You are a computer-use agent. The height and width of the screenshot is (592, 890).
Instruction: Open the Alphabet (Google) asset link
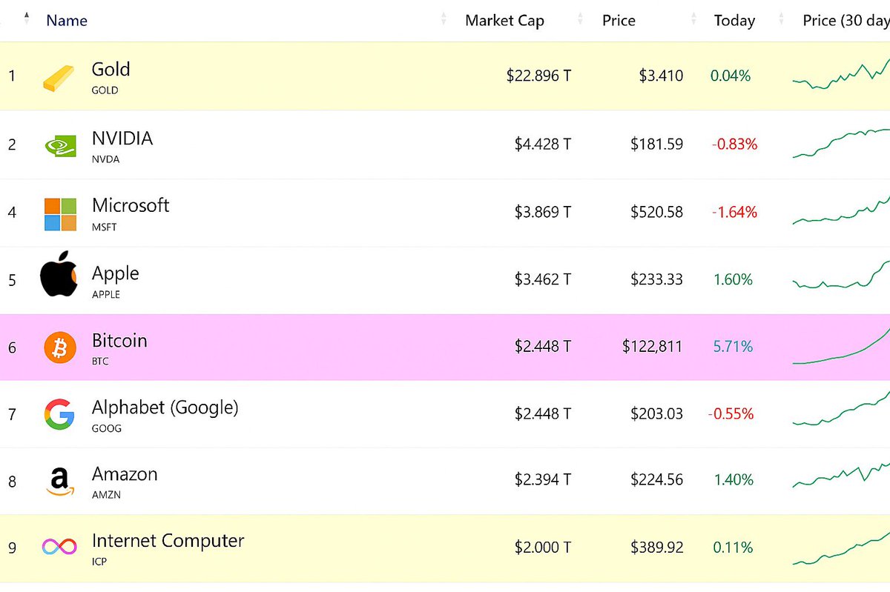(164, 407)
